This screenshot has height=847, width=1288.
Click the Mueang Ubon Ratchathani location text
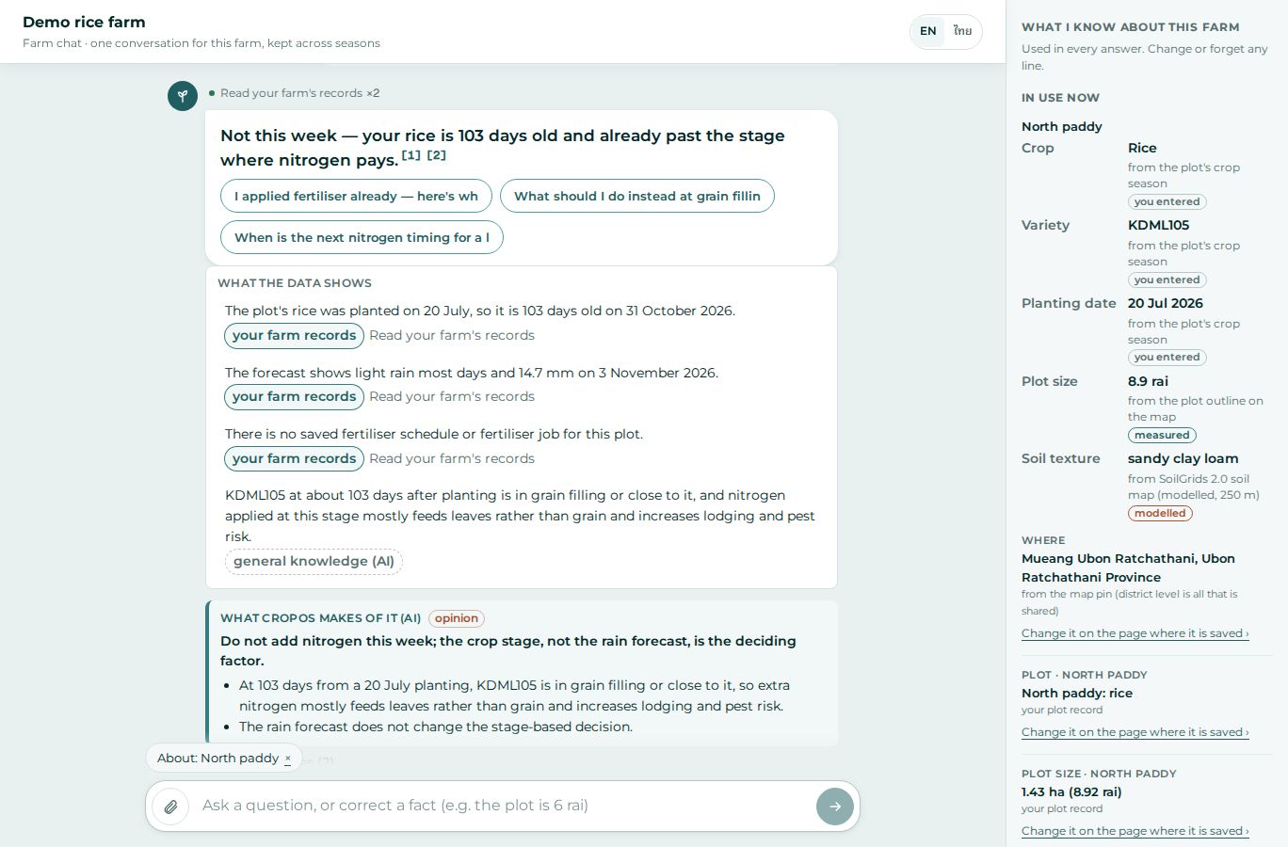click(1128, 567)
